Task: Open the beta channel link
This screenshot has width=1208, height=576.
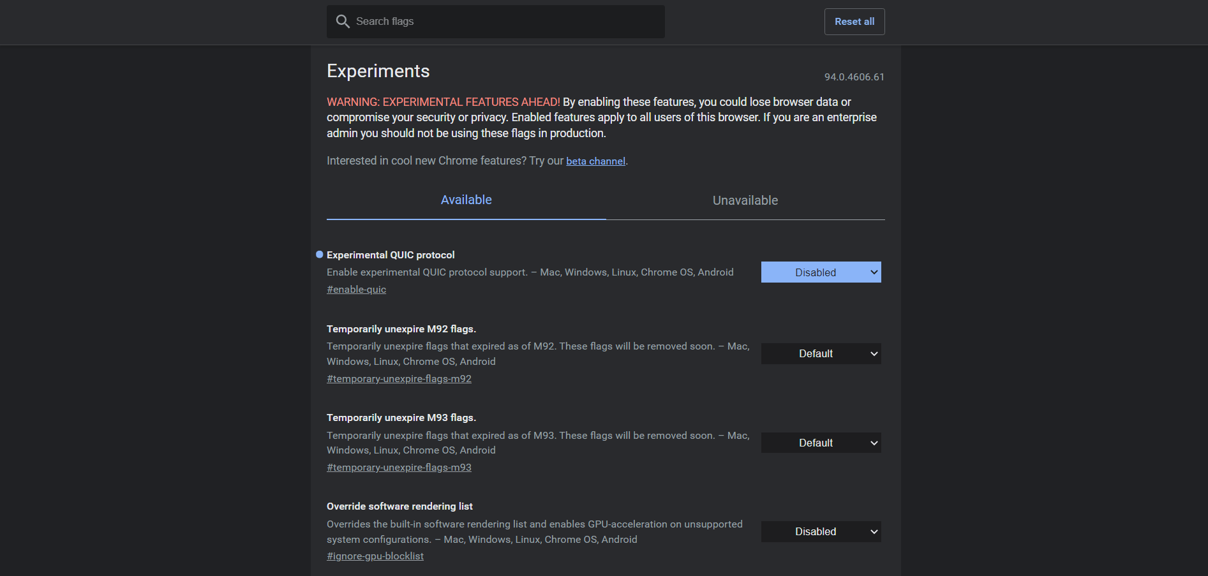Action: pyautogui.click(x=595, y=161)
